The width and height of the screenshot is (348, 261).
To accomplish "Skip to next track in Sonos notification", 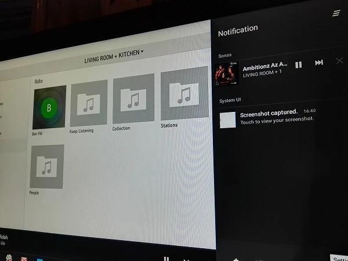I will (318, 63).
